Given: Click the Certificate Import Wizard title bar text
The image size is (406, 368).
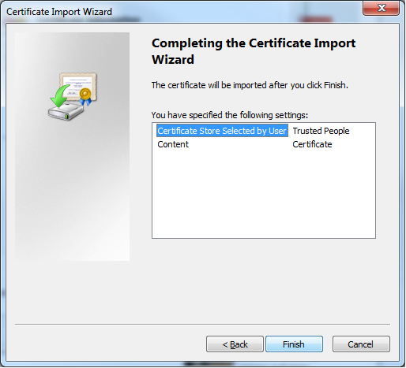Looking at the screenshot, I should (59, 12).
